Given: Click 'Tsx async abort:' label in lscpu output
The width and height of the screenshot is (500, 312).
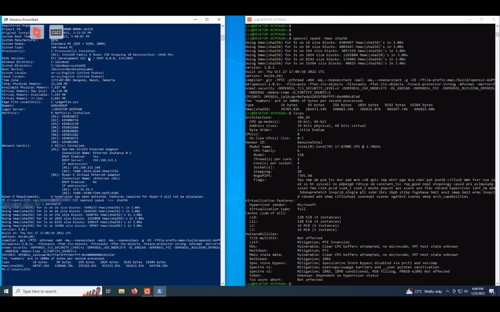Looking at the screenshot, I should point(266,280).
